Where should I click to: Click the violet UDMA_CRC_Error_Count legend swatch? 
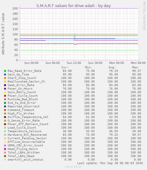(x=5, y=145)
